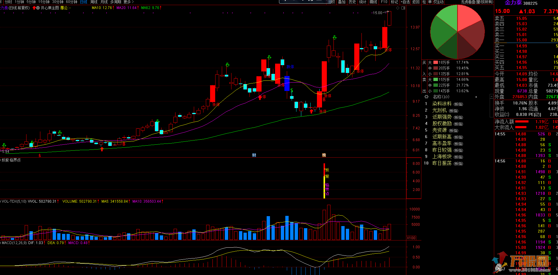
Task: Click the gear settings icon beside 名称(10)
Action: point(426,97)
